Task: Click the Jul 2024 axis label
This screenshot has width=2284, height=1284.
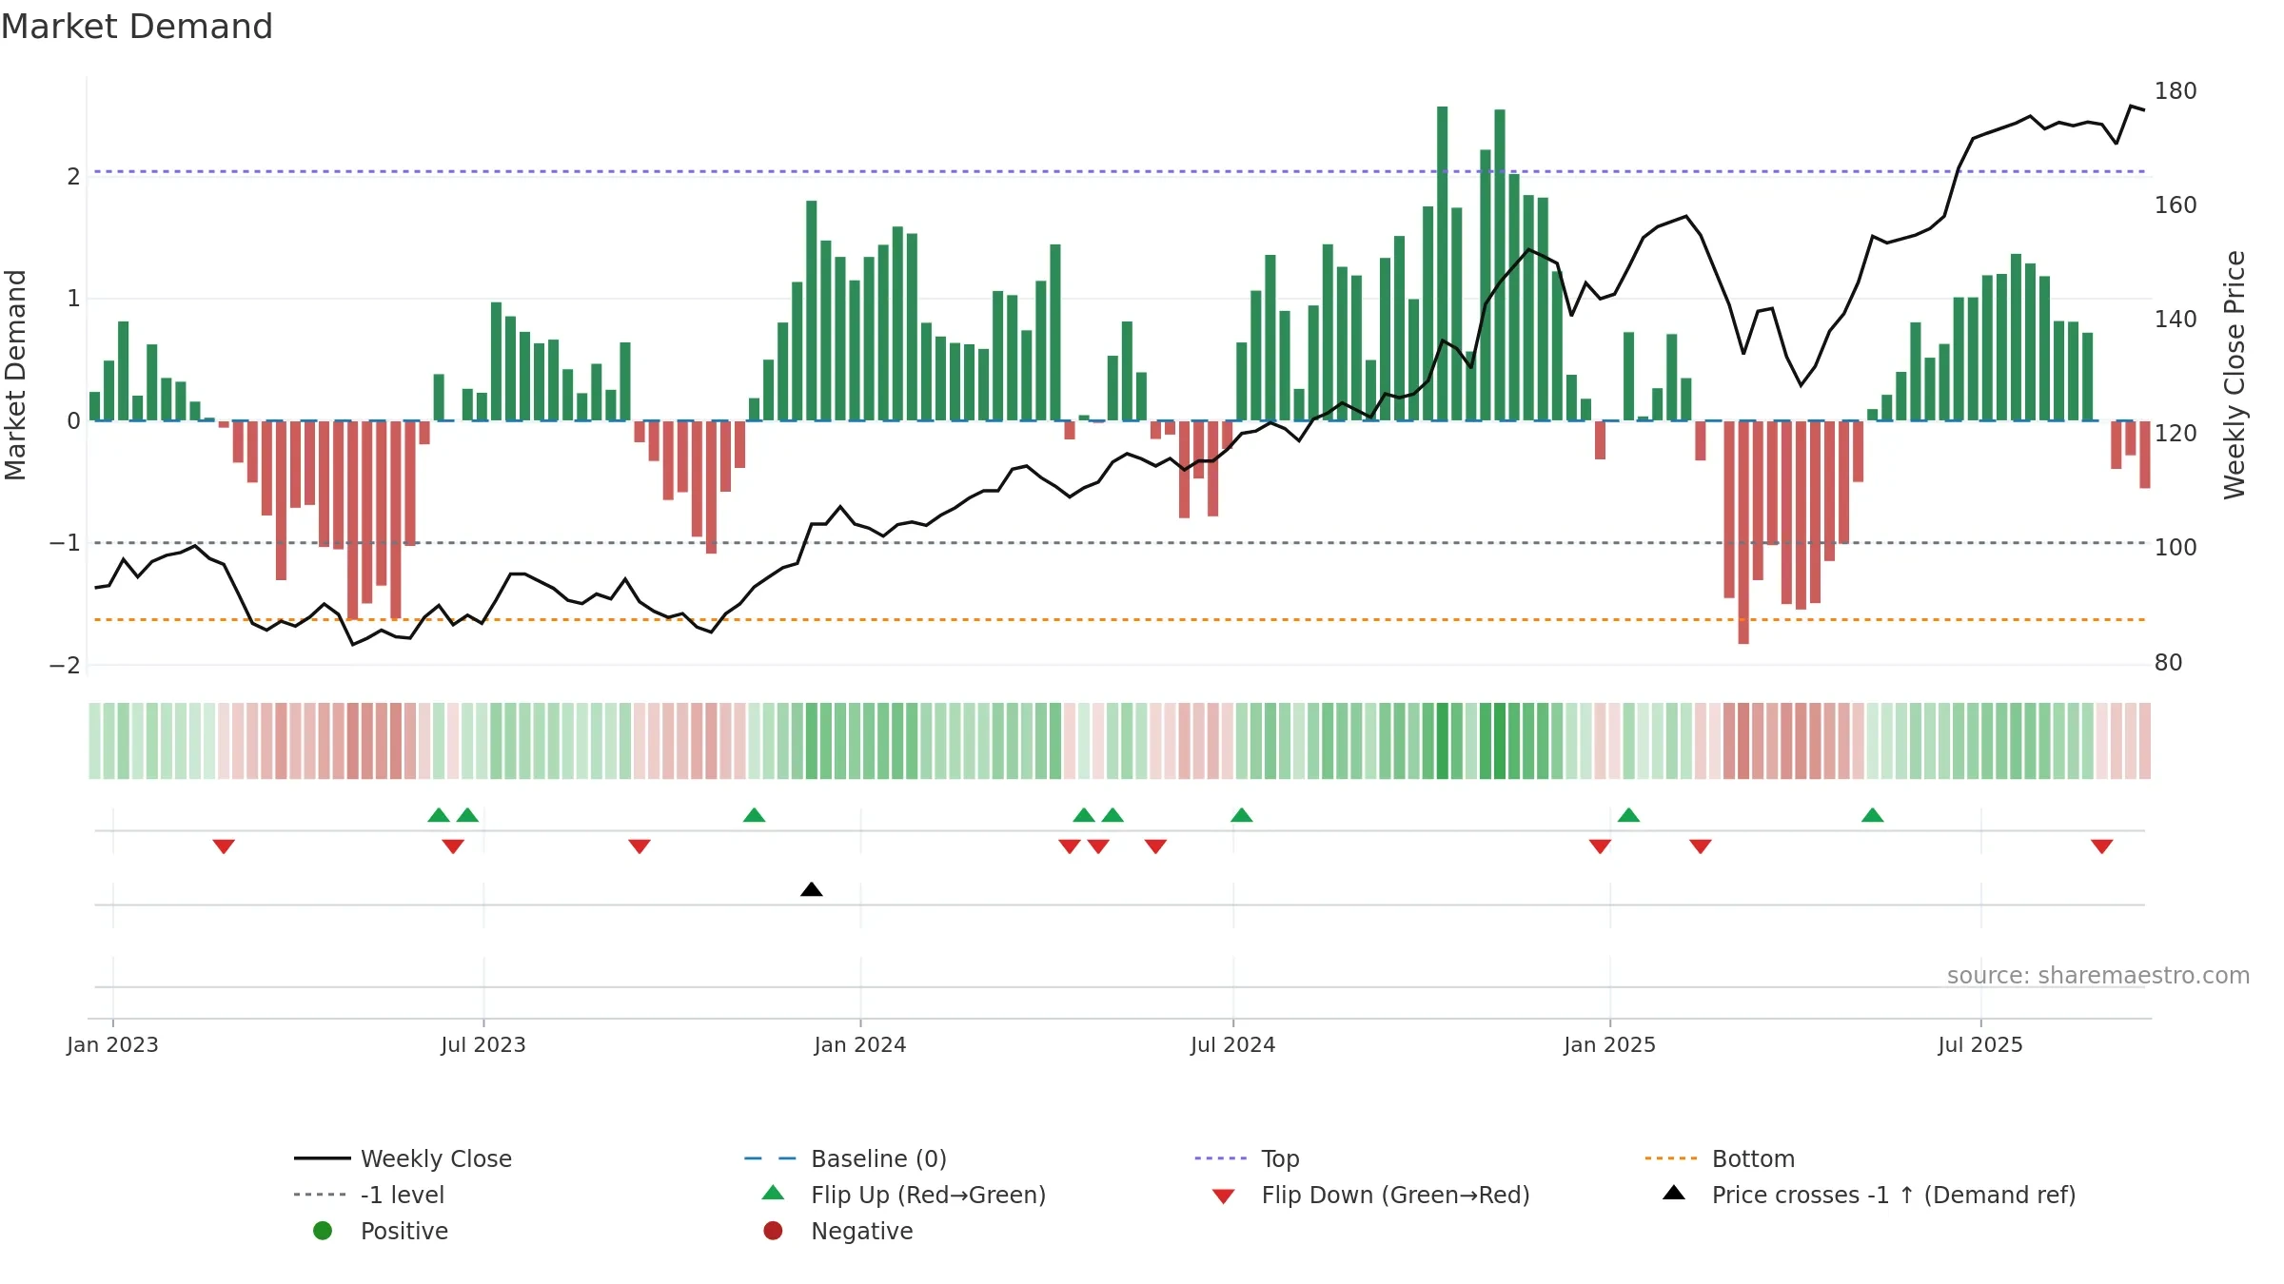Action: click(1233, 1045)
